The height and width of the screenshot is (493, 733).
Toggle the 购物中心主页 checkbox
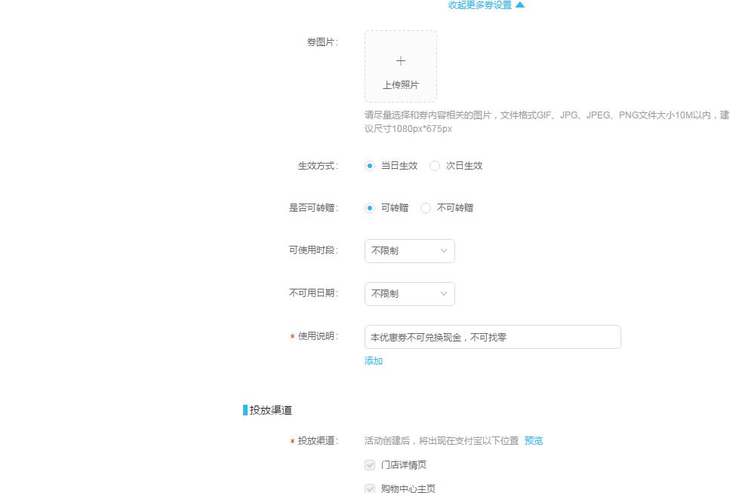tap(370, 488)
